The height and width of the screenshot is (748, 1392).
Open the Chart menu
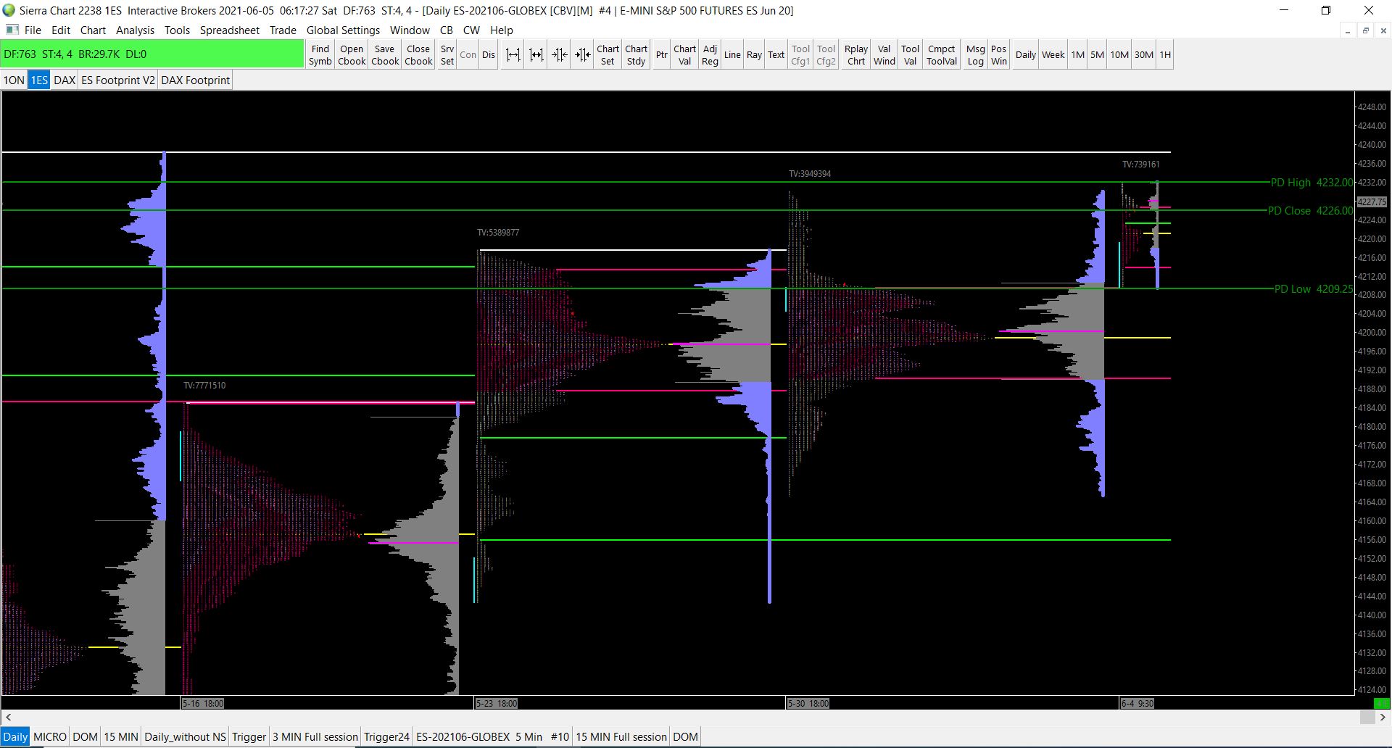click(x=93, y=30)
